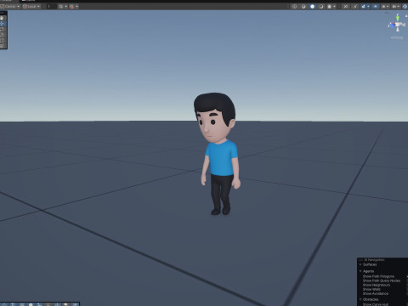The height and width of the screenshot is (306, 408).
Task: Select the Rect tool in tools overlay
Action: pyautogui.click(x=3, y=40)
